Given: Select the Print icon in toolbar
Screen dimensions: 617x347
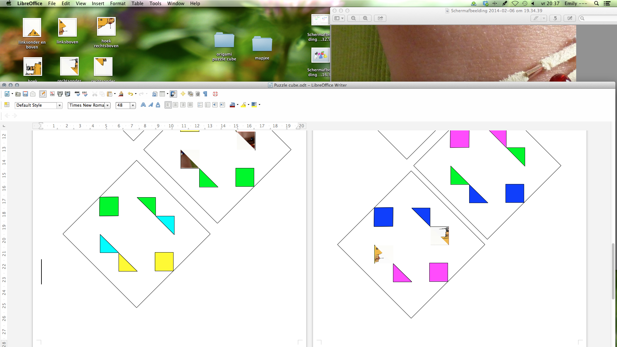Looking at the screenshot, I should pyautogui.click(x=60, y=93).
